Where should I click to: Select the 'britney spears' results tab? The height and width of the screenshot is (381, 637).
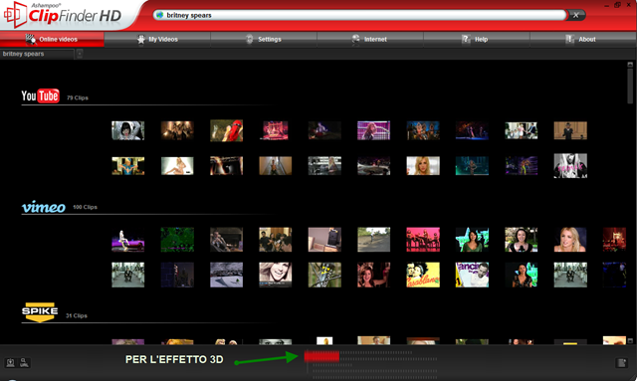[x=37, y=54]
